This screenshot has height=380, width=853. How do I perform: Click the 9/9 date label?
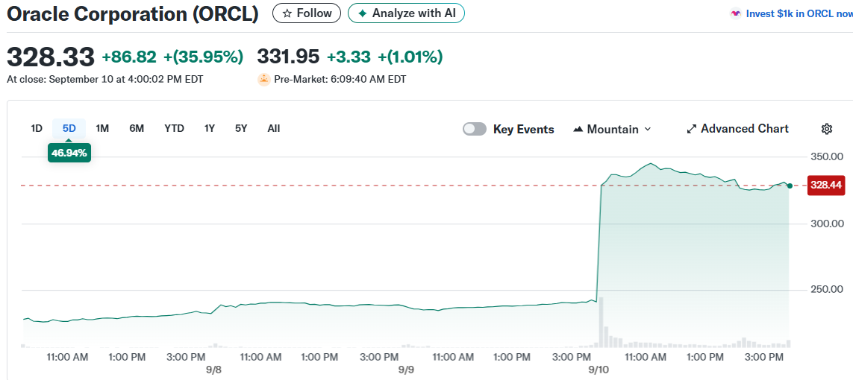(406, 370)
